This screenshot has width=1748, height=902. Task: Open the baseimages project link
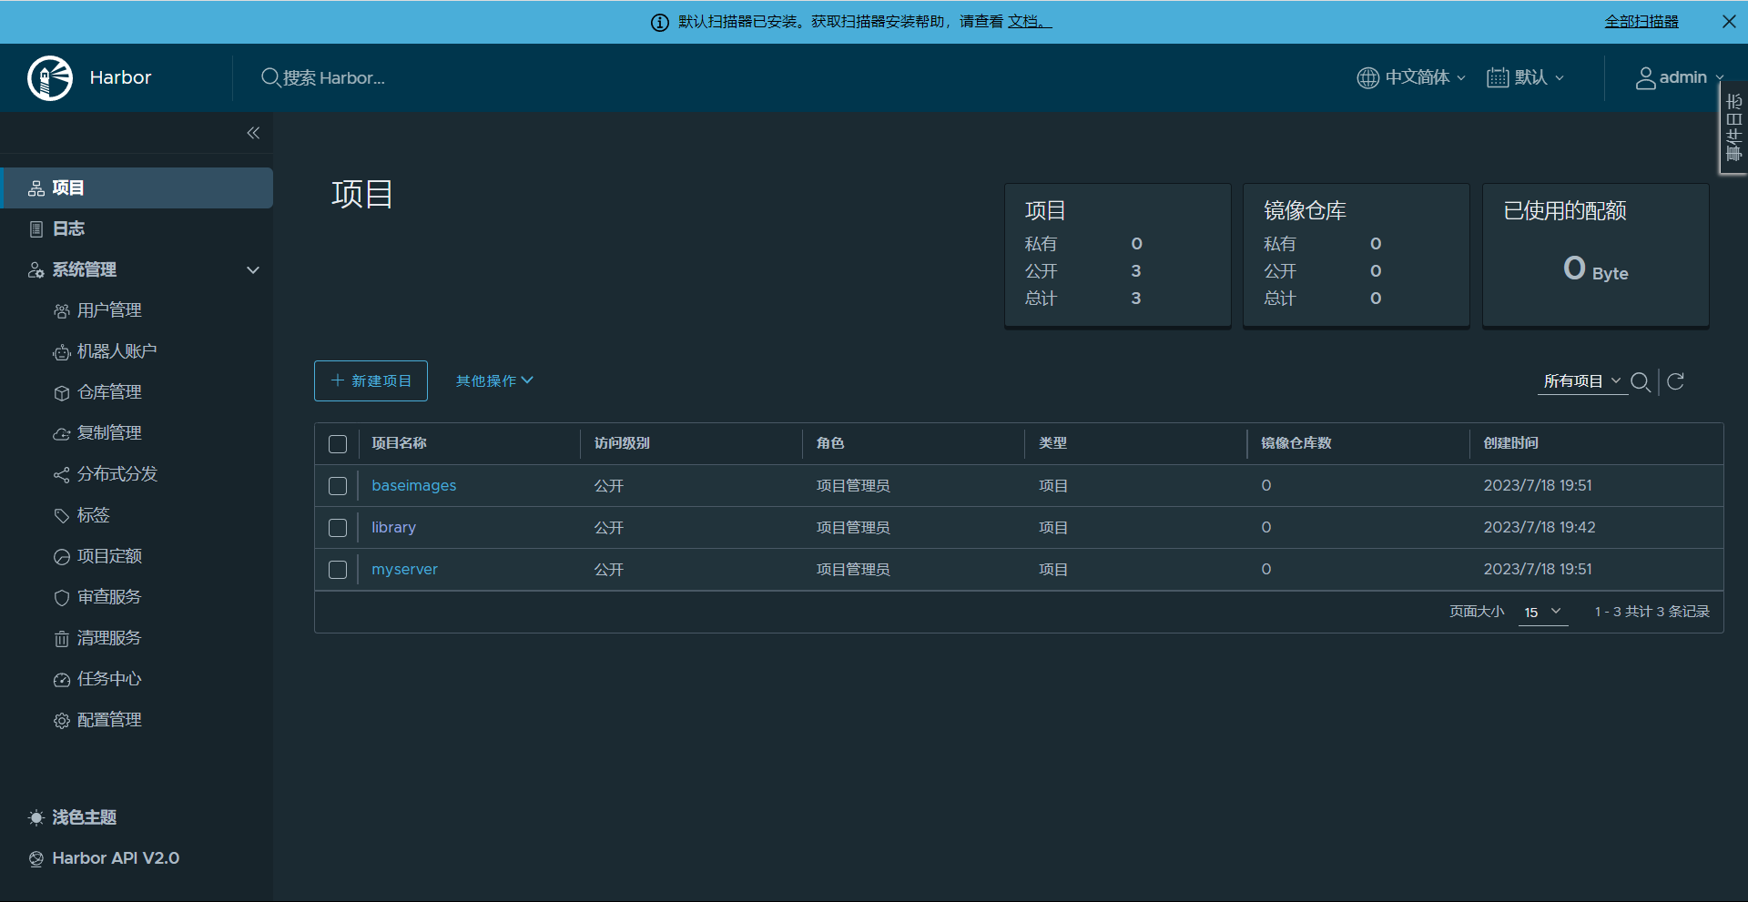point(414,486)
